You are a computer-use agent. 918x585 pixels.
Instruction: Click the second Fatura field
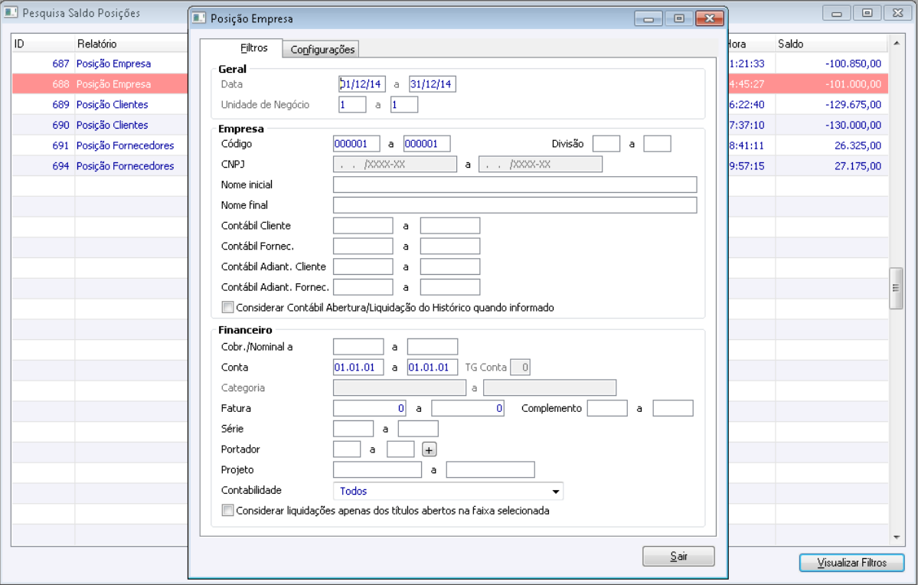coord(468,409)
